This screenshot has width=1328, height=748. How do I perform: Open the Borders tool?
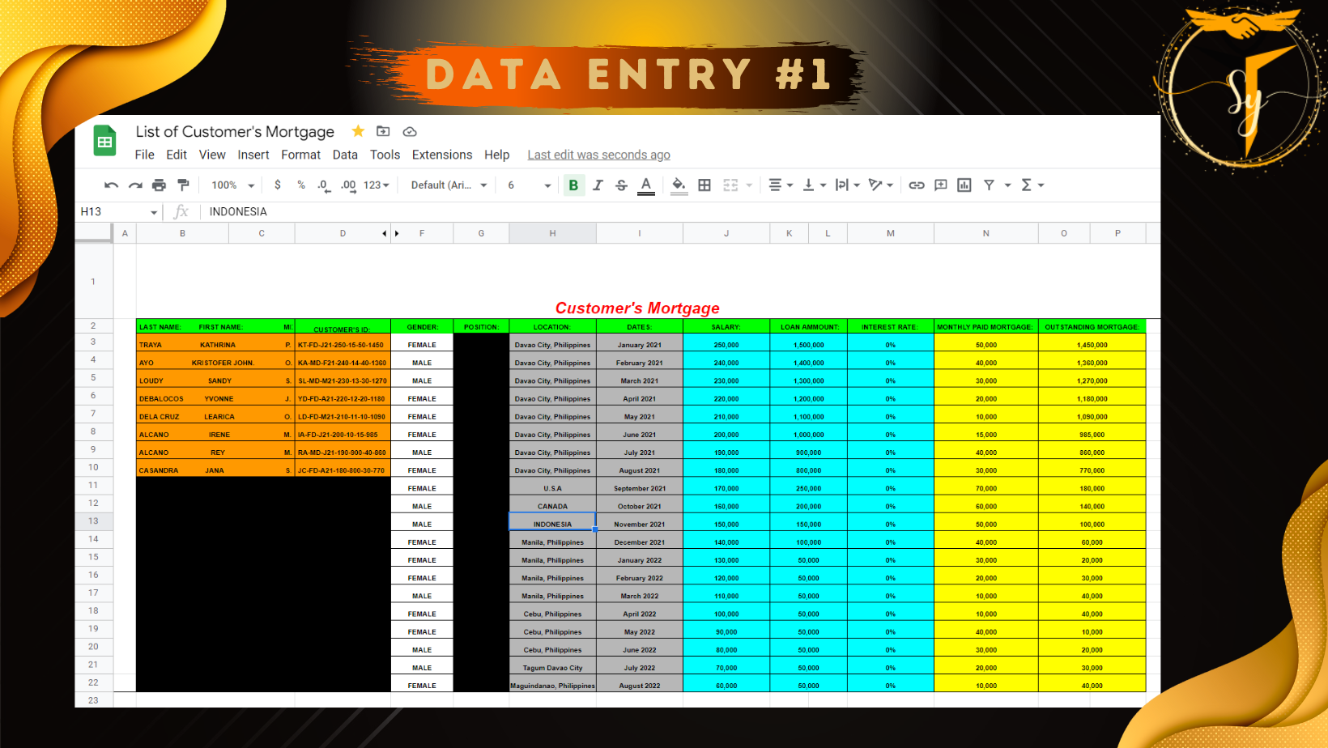[704, 185]
